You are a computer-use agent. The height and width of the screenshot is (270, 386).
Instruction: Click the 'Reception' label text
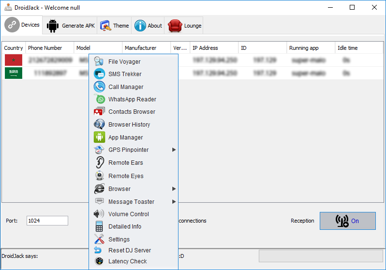(x=302, y=221)
